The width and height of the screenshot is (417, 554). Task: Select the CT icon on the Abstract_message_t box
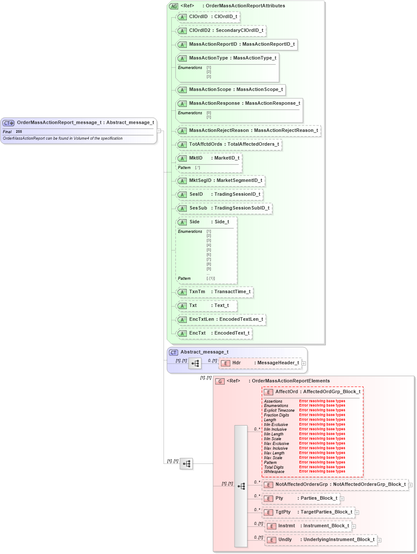(173, 352)
